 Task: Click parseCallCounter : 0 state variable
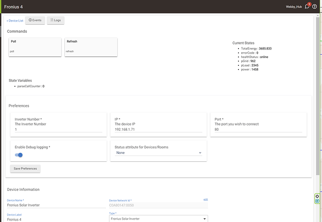point(31,86)
